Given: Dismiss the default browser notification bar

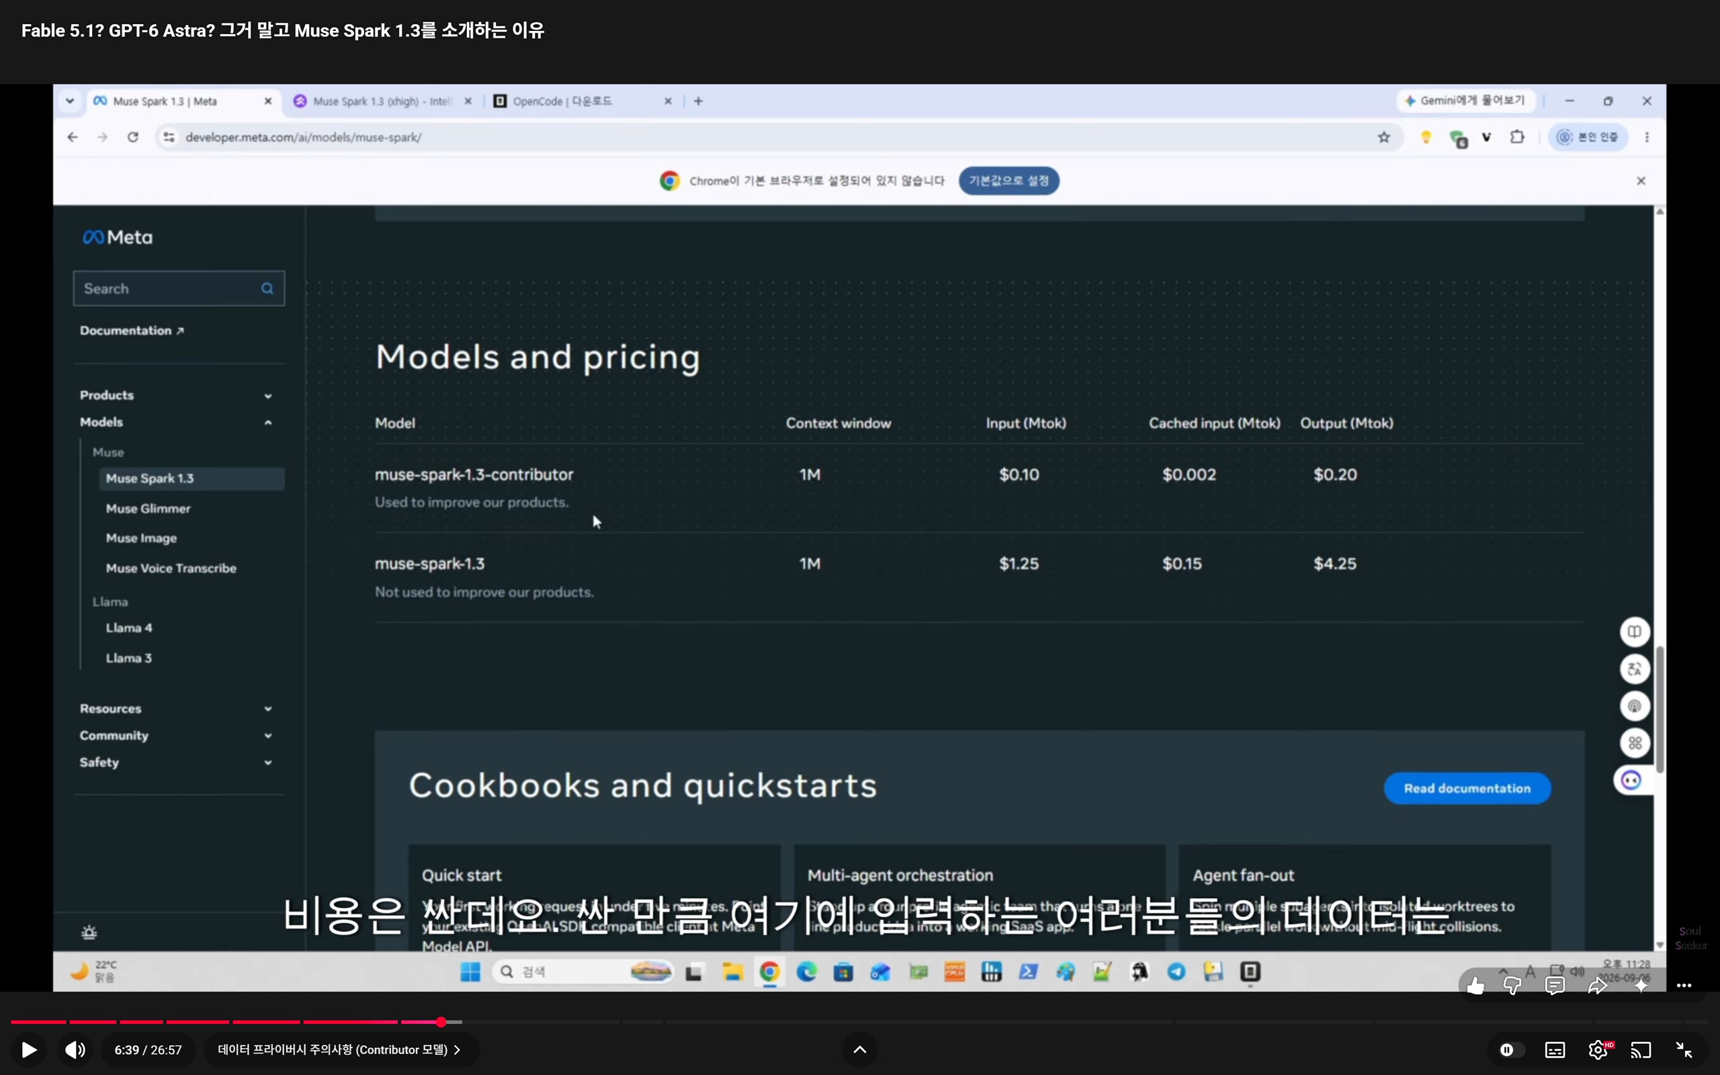Looking at the screenshot, I should 1641,181.
